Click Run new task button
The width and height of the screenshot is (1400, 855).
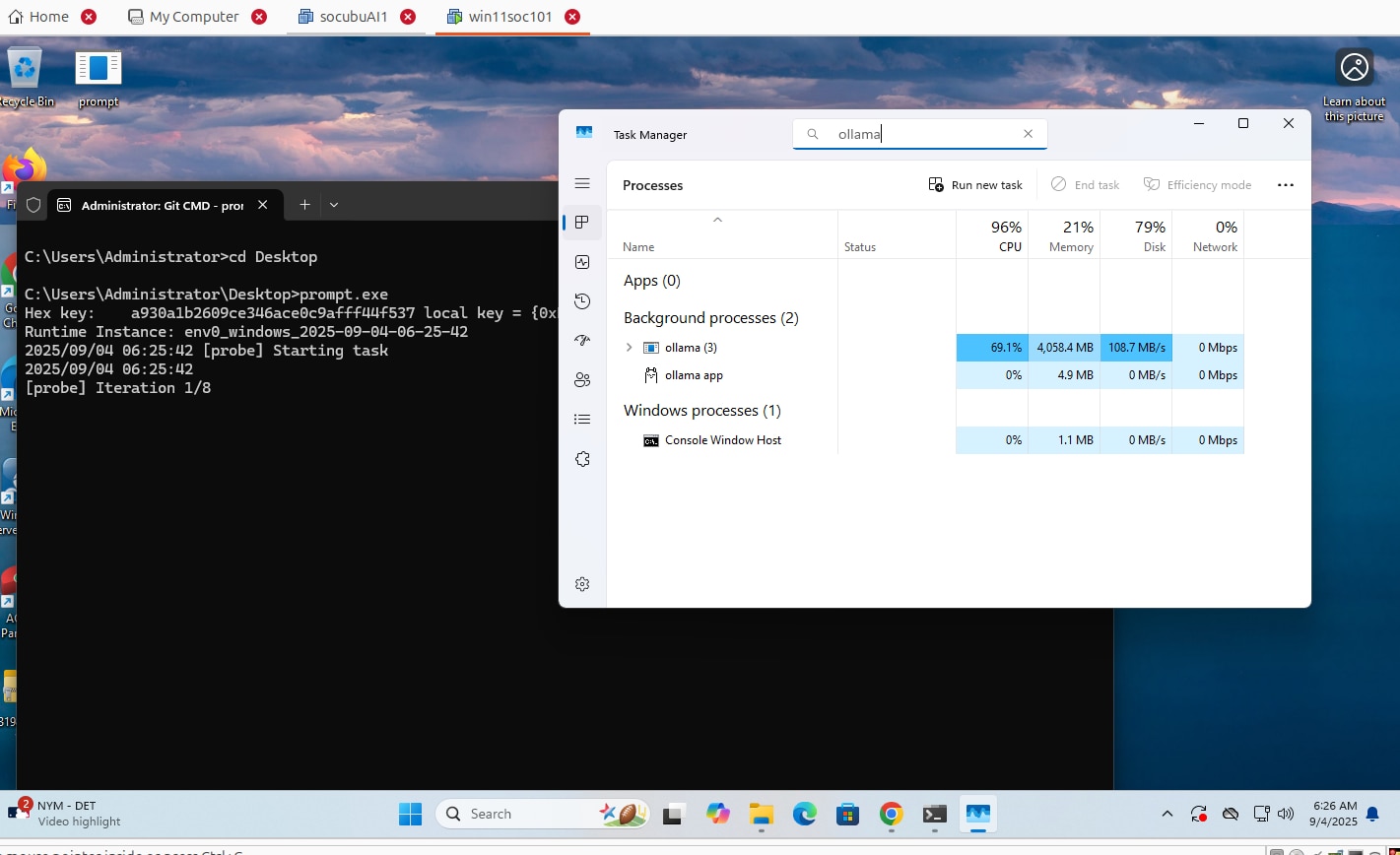pyautogui.click(x=975, y=185)
